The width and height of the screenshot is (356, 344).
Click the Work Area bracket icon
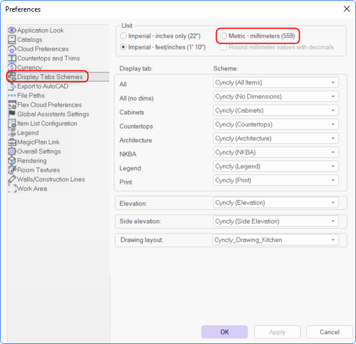(x=12, y=189)
